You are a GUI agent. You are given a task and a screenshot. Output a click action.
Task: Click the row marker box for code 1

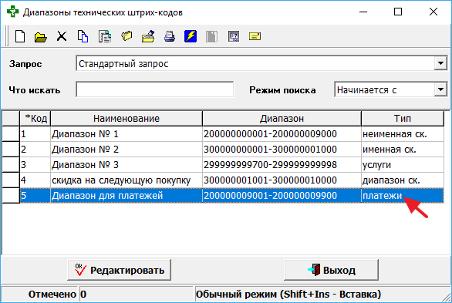click(11, 134)
